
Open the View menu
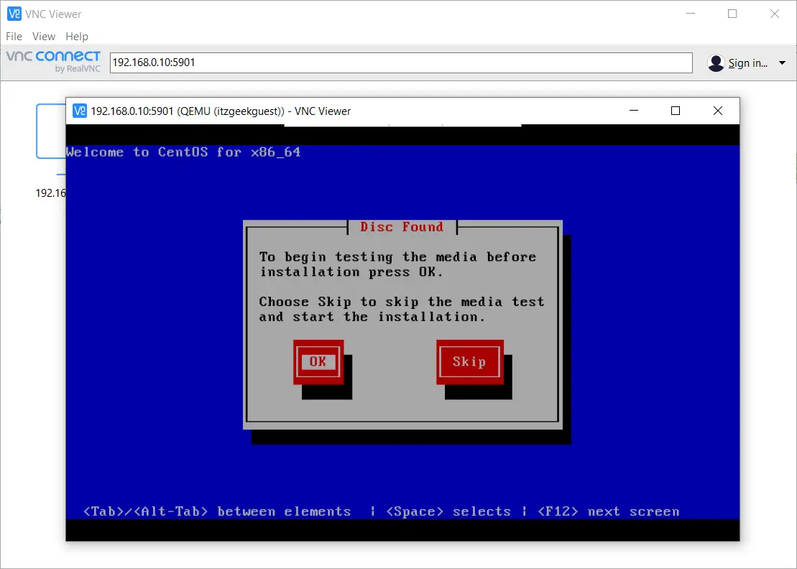[x=44, y=37]
